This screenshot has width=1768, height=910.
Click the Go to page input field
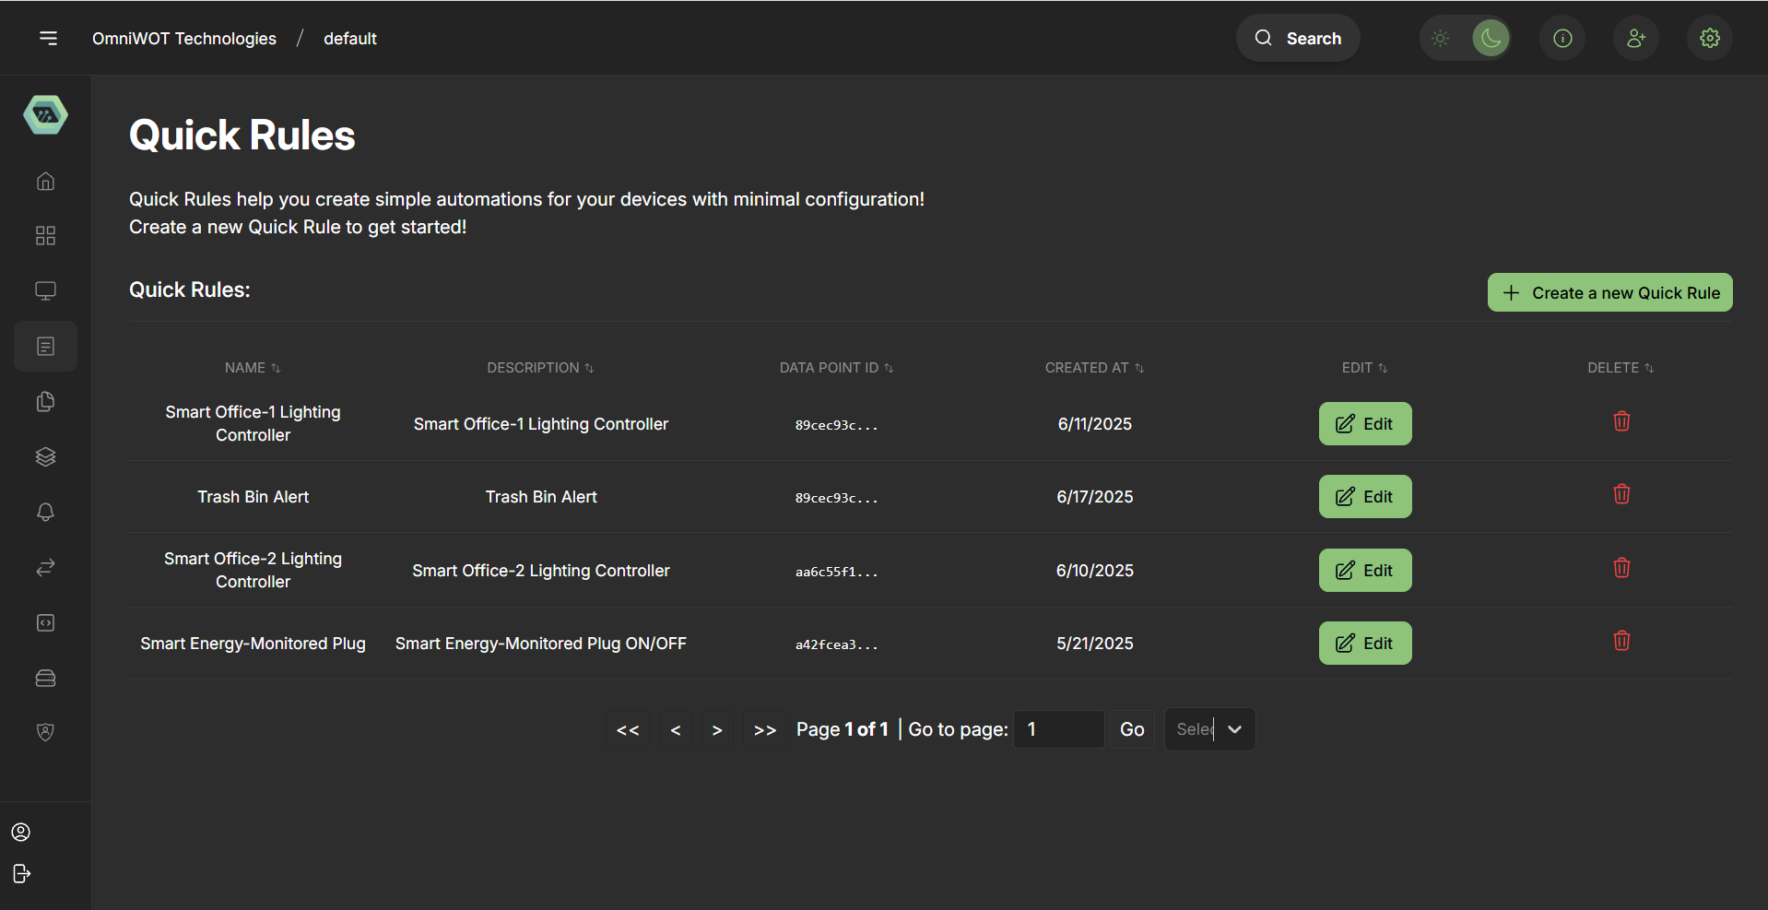click(1057, 728)
